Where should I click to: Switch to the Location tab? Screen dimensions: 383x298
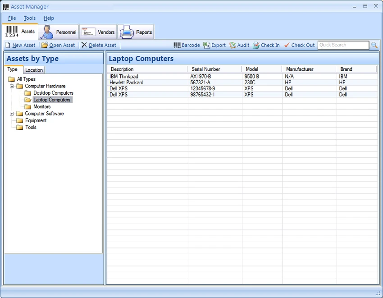point(34,70)
